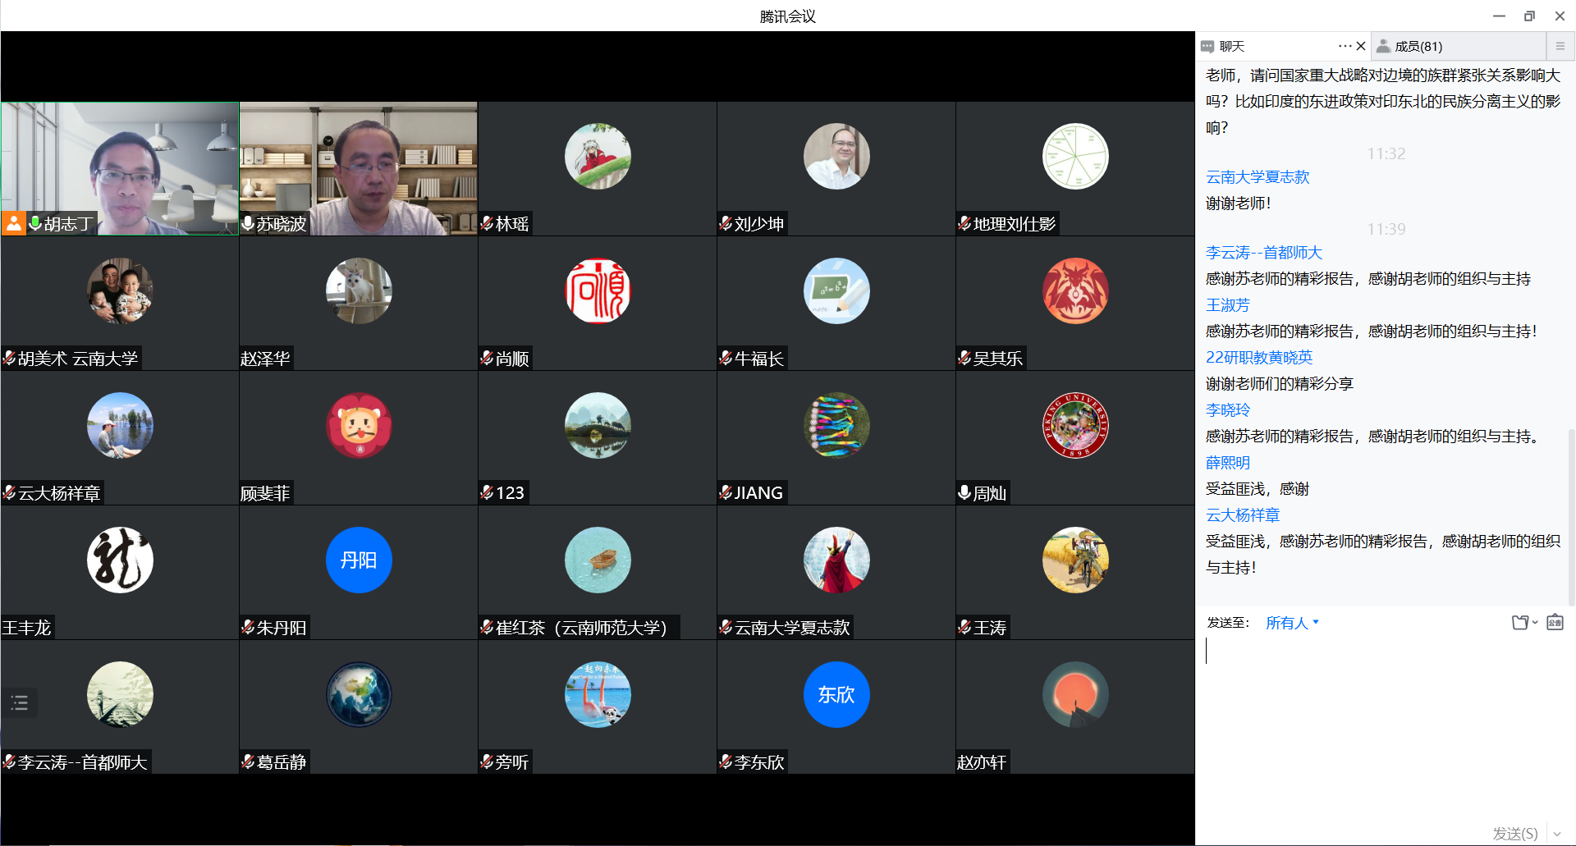1576x846 pixels.
Task: Click the muted mic icon beside 林瑶
Action: (487, 223)
